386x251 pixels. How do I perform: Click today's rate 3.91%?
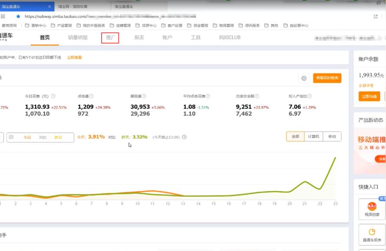pos(96,137)
